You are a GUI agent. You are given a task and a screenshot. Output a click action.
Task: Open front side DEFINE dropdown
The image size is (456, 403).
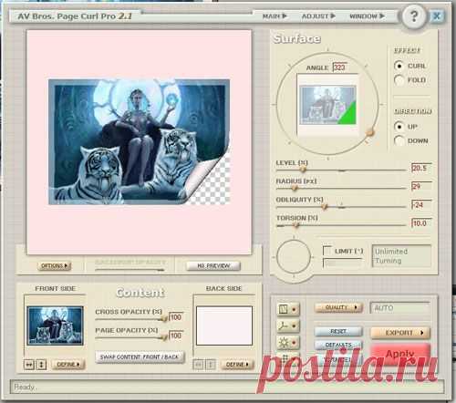[68, 364]
